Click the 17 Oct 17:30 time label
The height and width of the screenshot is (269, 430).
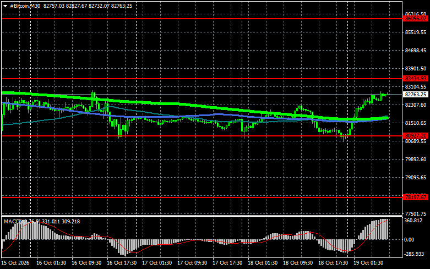point(227,263)
